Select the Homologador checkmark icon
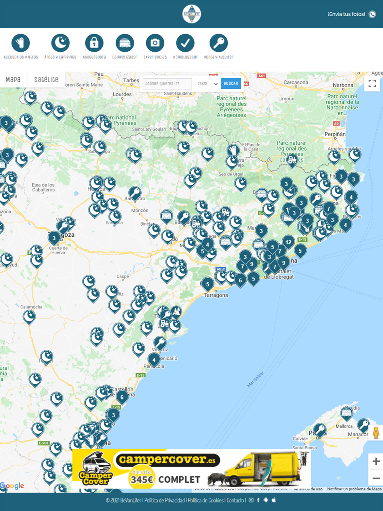This screenshot has width=383, height=511. 185,43
